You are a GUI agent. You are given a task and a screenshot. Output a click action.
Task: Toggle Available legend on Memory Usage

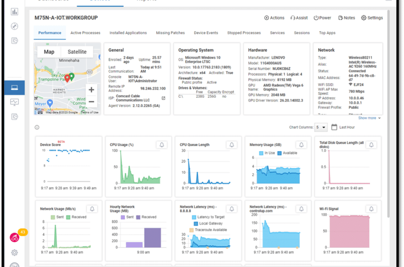click(287, 153)
